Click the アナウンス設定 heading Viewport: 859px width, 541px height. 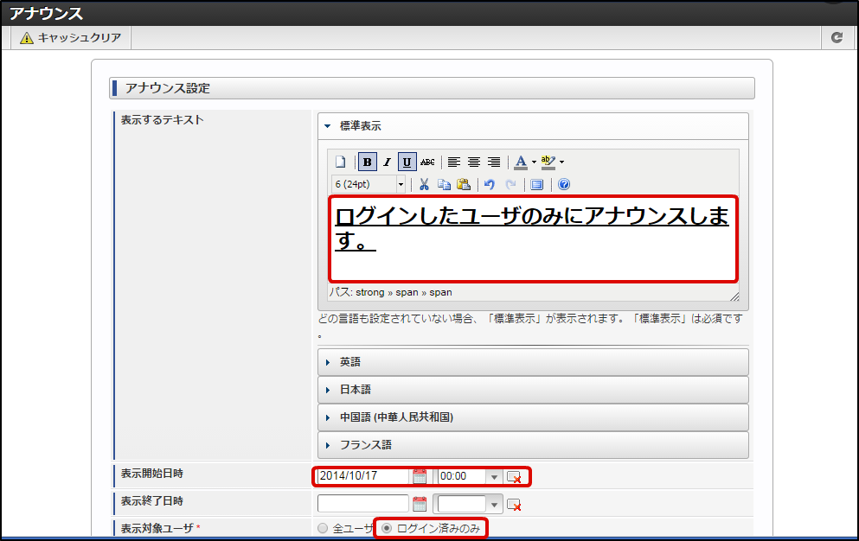[x=168, y=88]
